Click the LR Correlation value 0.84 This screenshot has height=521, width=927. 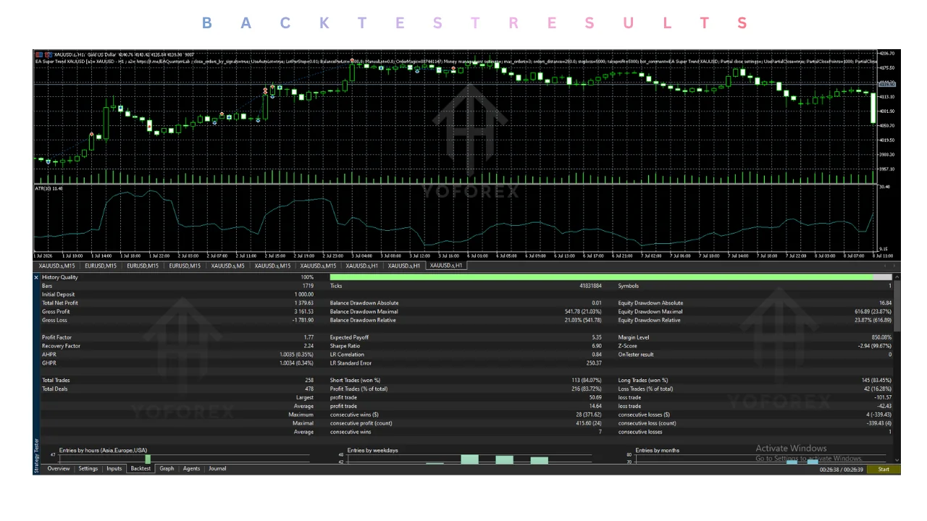[x=597, y=355]
